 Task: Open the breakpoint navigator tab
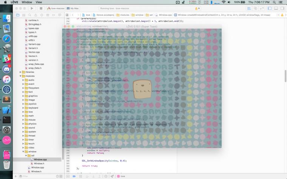tap(54, 15)
